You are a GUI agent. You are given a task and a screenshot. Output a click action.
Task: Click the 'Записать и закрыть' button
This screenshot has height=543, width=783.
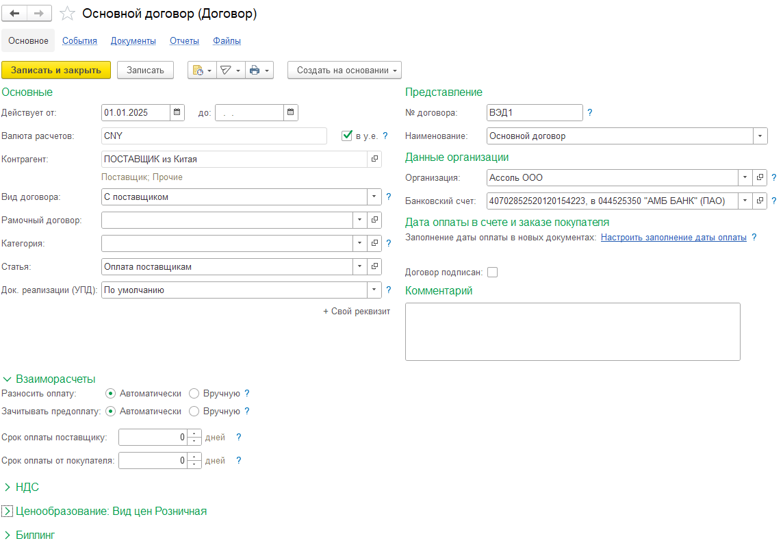point(56,70)
